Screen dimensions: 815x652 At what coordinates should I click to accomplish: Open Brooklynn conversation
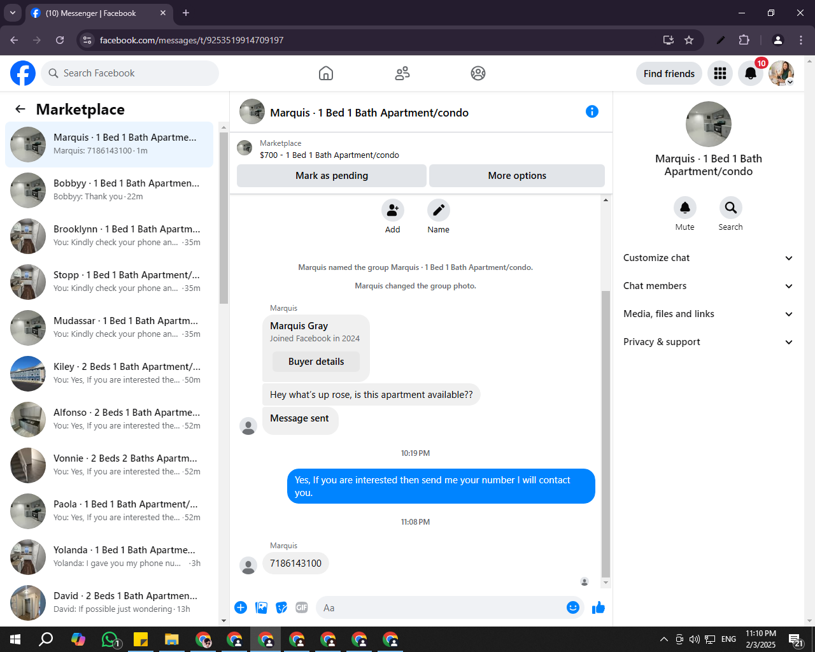click(x=110, y=236)
